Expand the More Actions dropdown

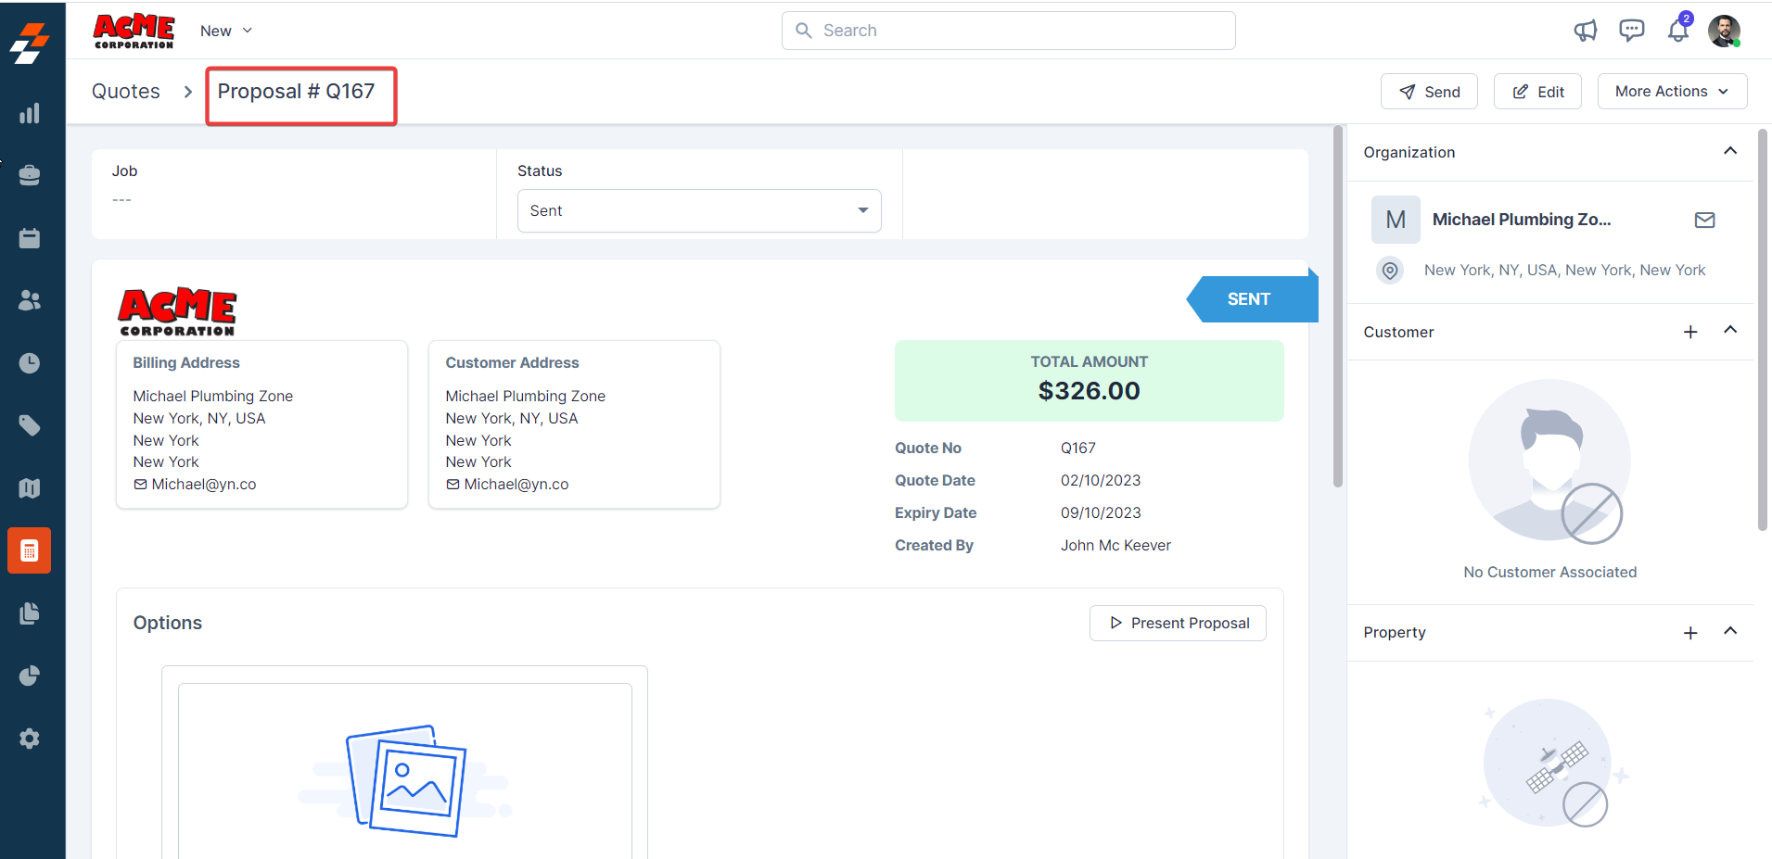[1671, 91]
